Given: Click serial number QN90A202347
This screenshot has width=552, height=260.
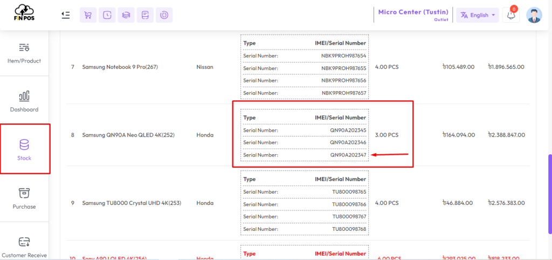Looking at the screenshot, I should click(348, 155).
